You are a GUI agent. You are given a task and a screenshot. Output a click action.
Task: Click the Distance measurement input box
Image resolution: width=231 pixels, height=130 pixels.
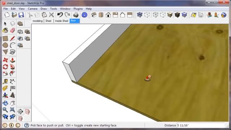click(x=201, y=125)
